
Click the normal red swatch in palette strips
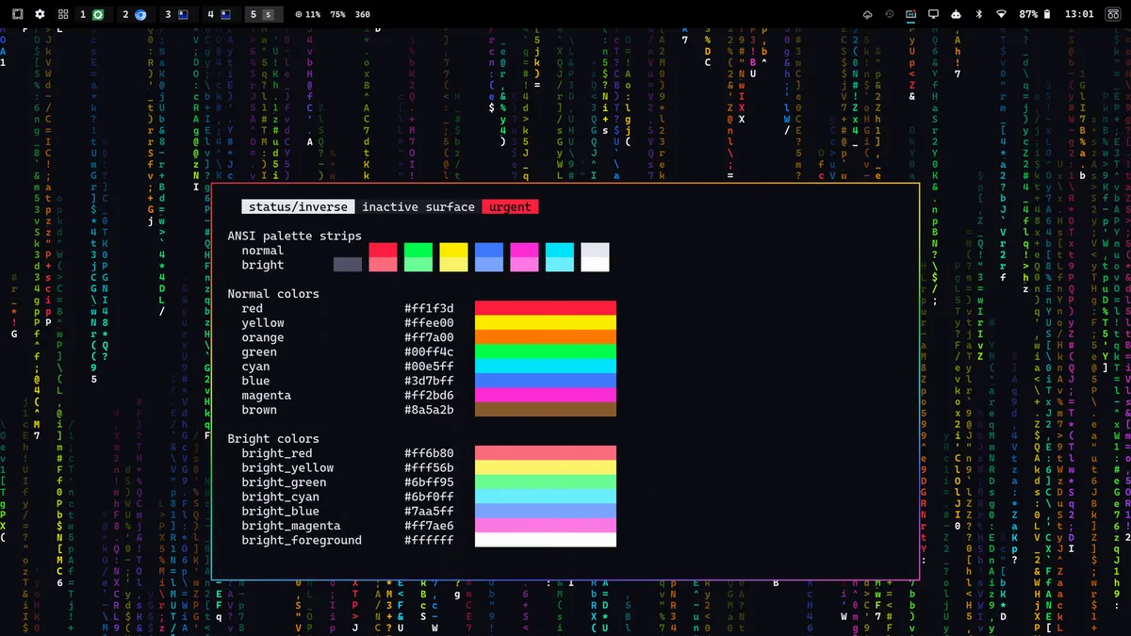click(383, 251)
